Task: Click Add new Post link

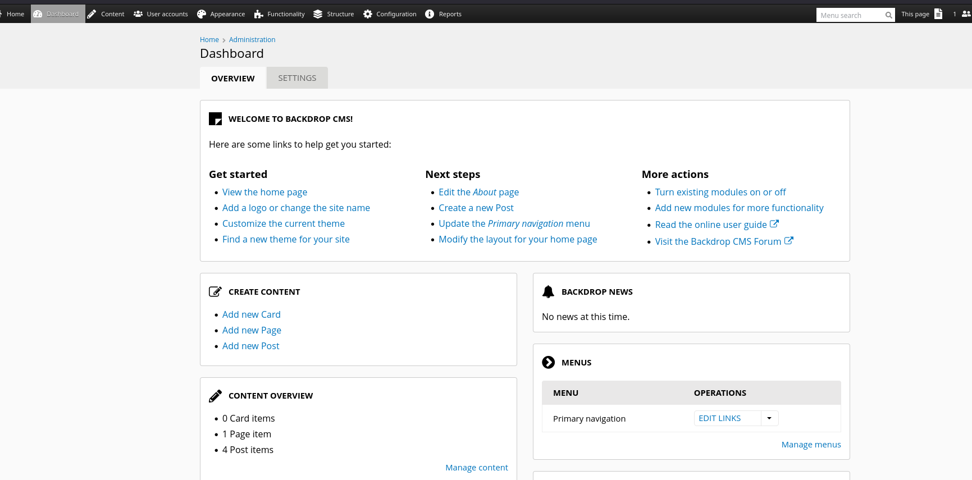Action: [250, 346]
